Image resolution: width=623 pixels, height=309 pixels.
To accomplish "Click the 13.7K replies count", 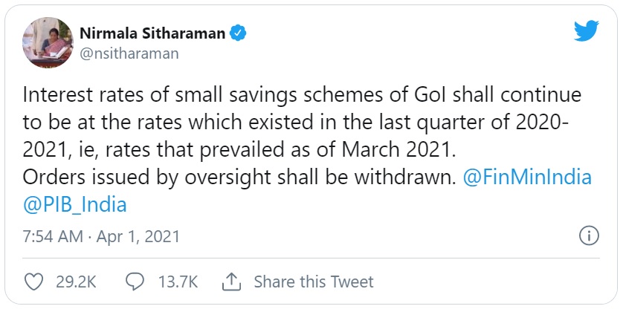I will (x=177, y=282).
